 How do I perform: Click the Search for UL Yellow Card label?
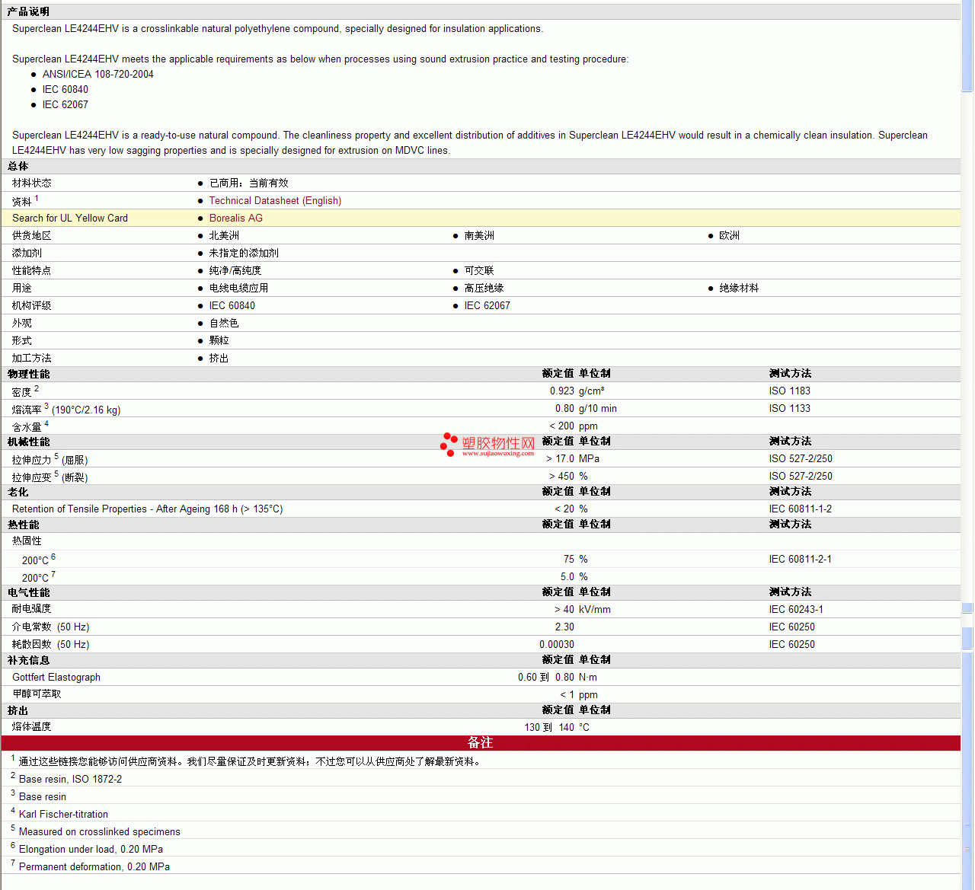(70, 219)
